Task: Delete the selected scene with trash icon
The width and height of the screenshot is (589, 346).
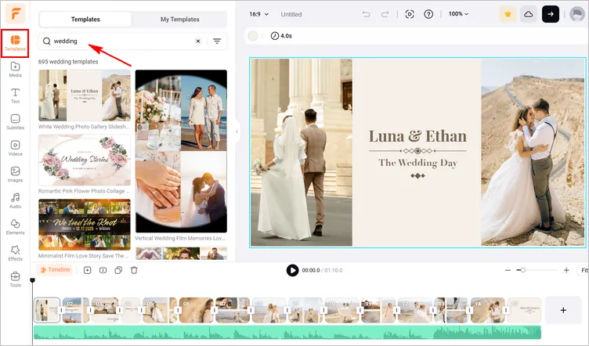Action: tap(134, 270)
